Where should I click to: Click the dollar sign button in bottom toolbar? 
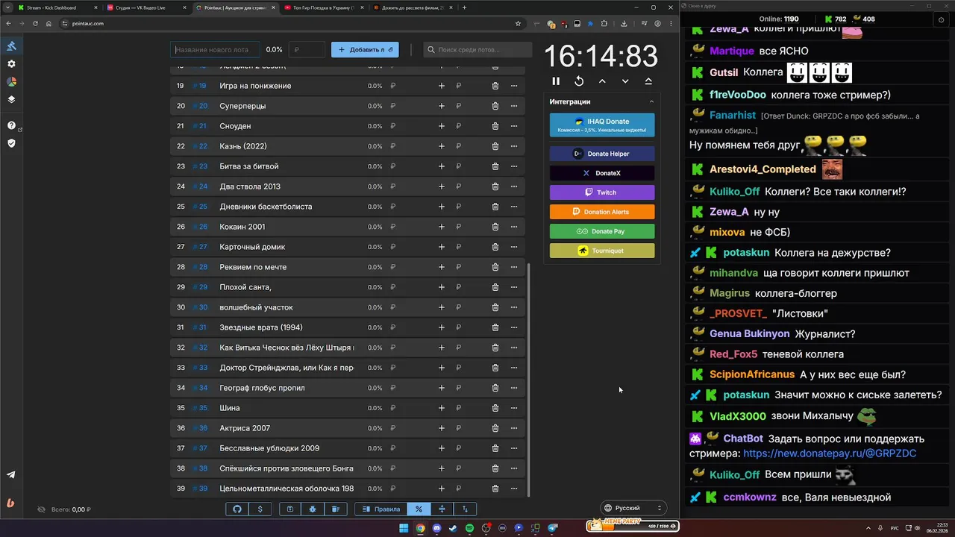[x=260, y=509]
